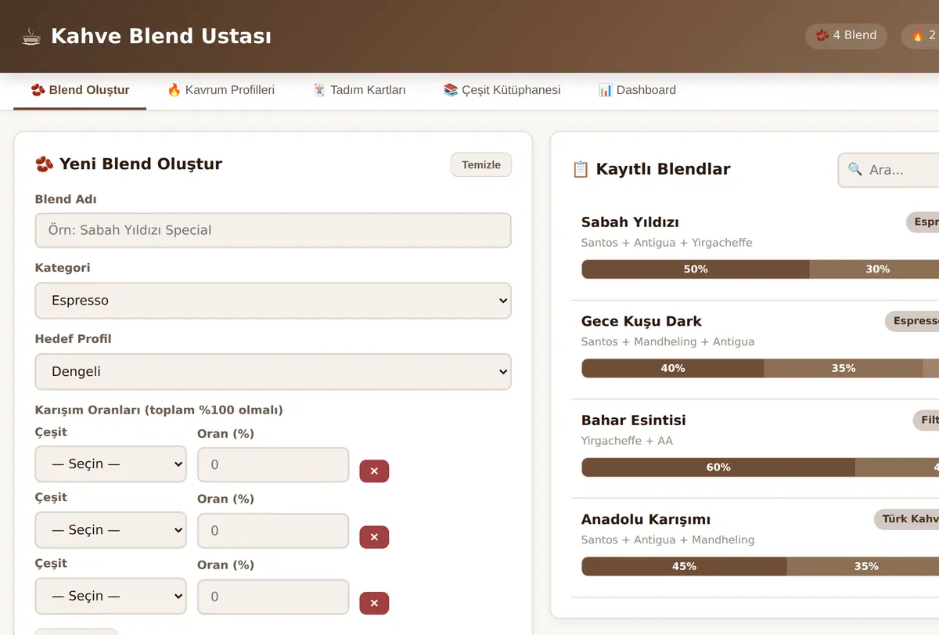Click the 50% segment of Sabah Yıldızı bar
The width and height of the screenshot is (939, 635).
click(x=696, y=269)
